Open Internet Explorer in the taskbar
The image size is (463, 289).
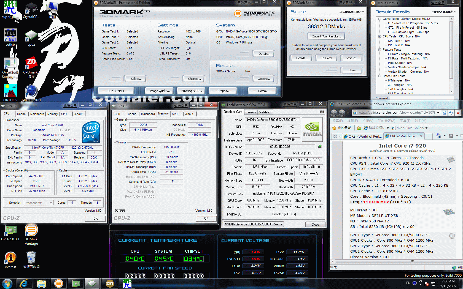click(x=24, y=283)
